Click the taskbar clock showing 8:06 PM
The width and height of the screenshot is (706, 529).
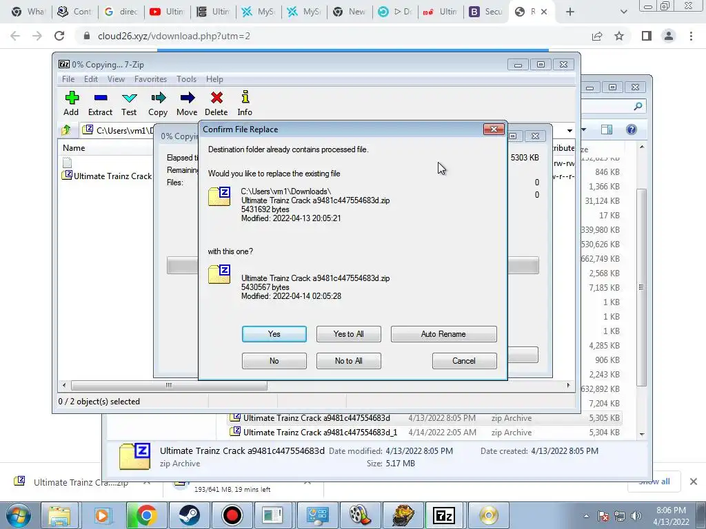click(x=671, y=516)
